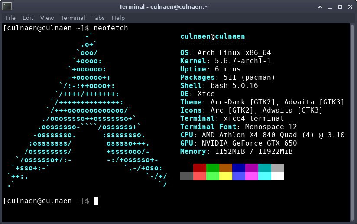Open the Terminal menu
The image size is (357, 224).
click(73, 18)
